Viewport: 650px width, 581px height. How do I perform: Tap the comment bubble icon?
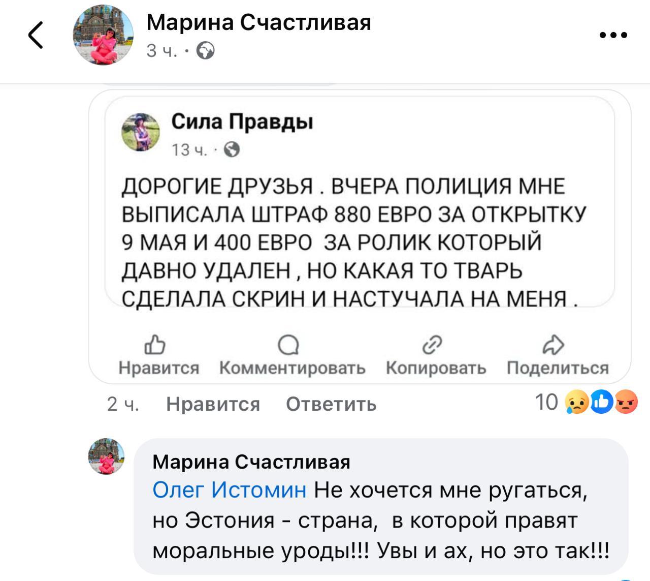pos(288,346)
